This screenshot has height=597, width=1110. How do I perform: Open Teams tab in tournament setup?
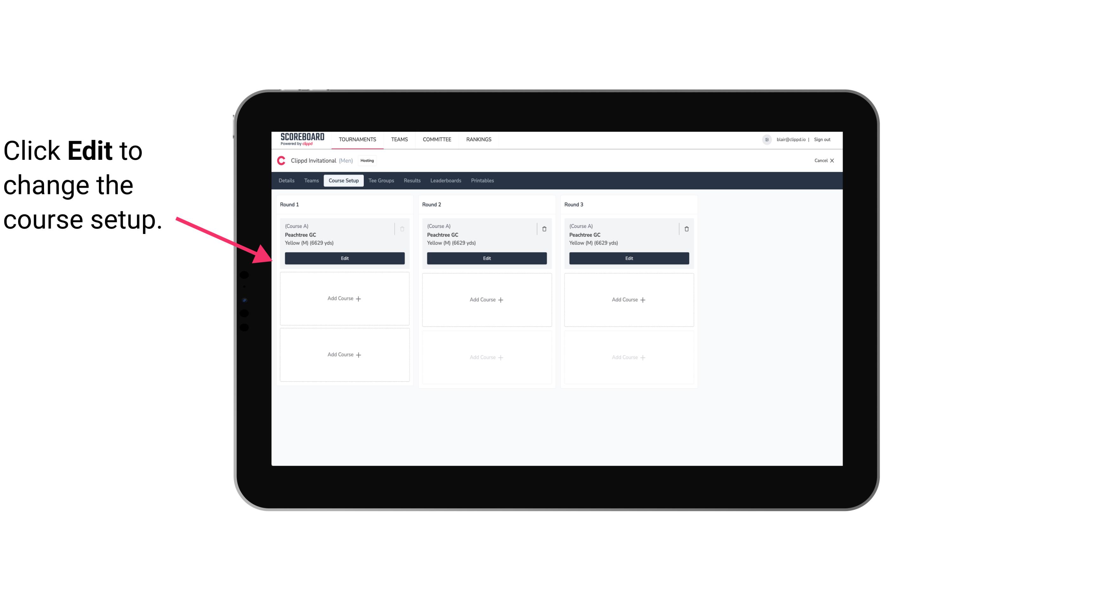pyautogui.click(x=311, y=180)
